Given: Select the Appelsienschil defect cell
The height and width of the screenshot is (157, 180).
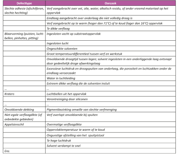Looking at the screenshot, I should pyautogui.click(x=24, y=125).
